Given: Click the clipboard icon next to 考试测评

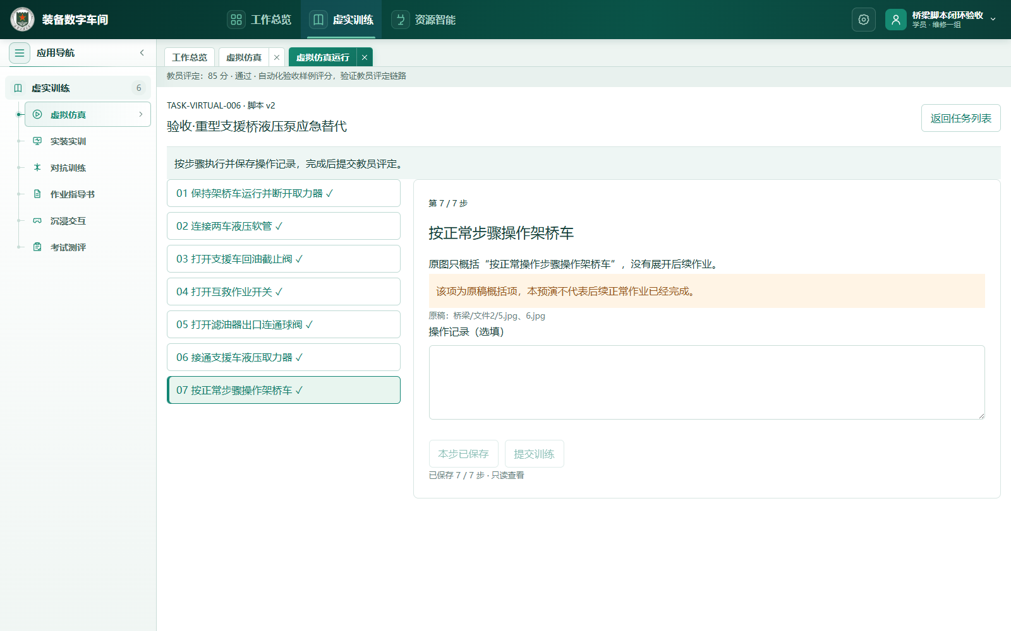Looking at the screenshot, I should pos(37,247).
